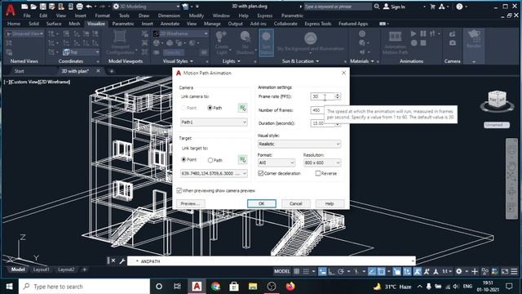Open the status bar Customization hamburger icon
Screen dimensions: 522x294
coord(515,271)
